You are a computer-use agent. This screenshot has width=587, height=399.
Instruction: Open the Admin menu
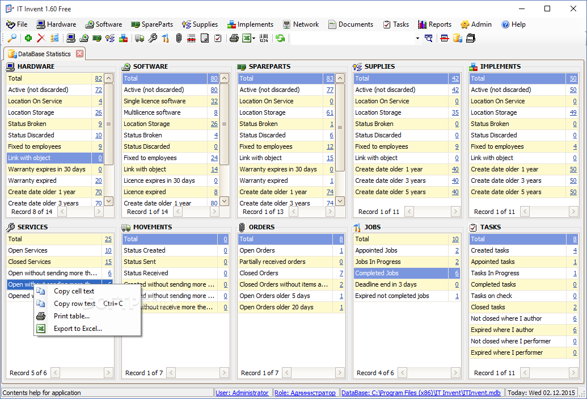click(x=476, y=24)
